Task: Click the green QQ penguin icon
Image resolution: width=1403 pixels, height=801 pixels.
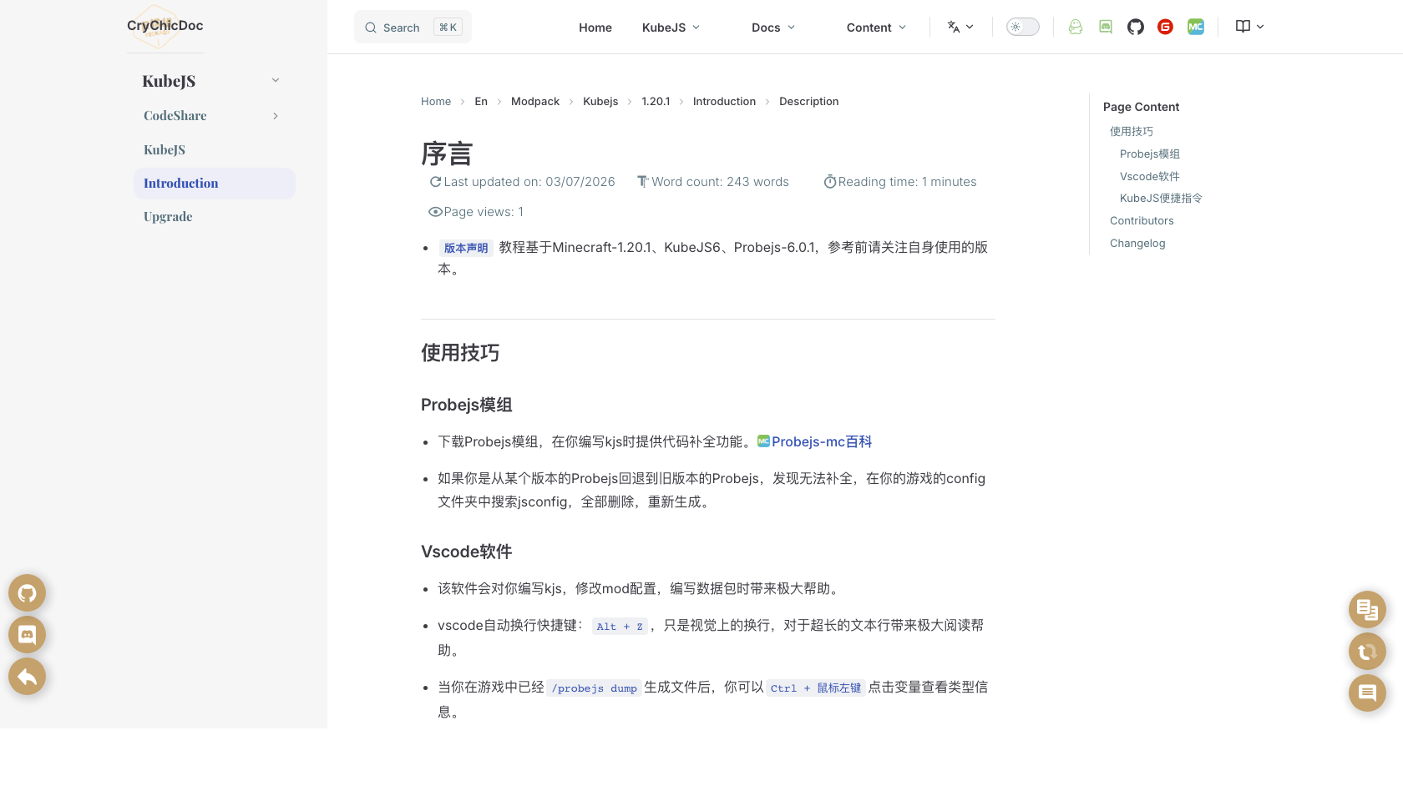Action: tap(1076, 27)
